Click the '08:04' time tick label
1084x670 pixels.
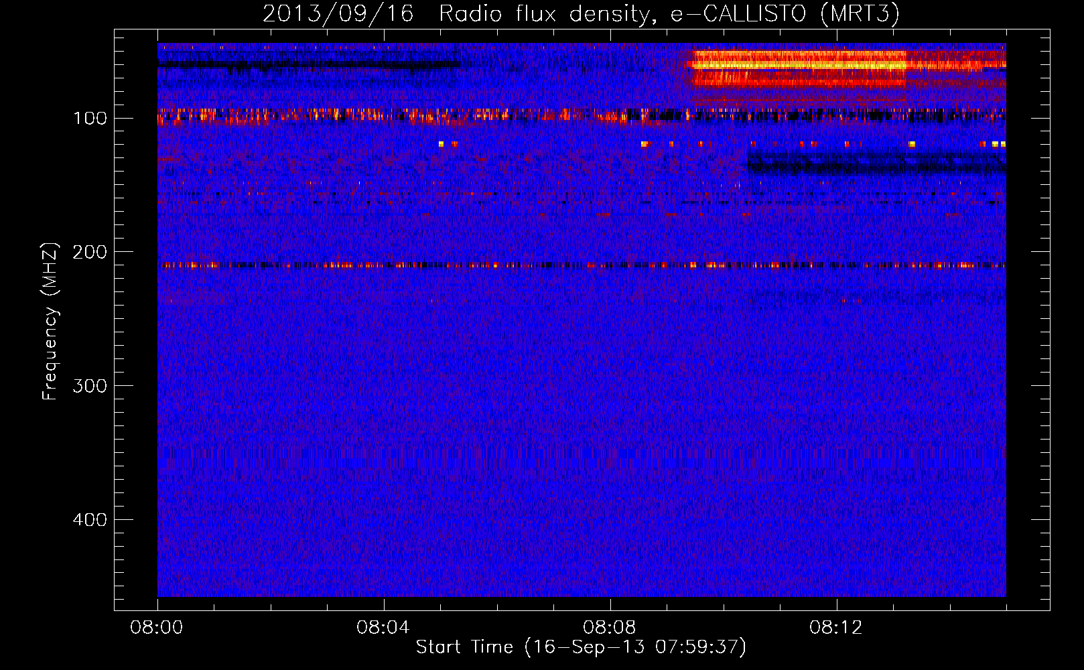coord(383,628)
